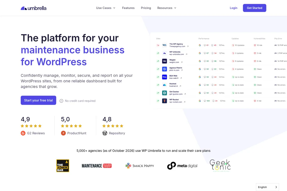Click the WordPress Repository logo icon
The height and width of the screenshot is (191, 287).
click(x=105, y=133)
